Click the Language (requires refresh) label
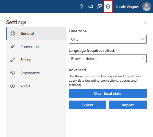The image size is (153, 137). pos(93,51)
